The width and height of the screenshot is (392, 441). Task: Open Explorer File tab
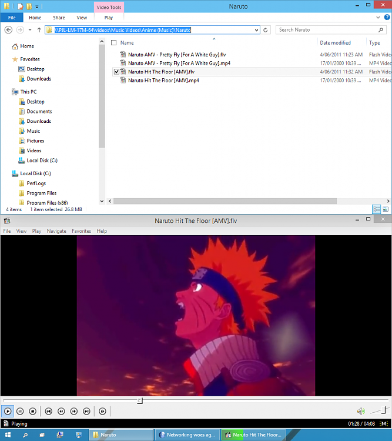coord(12,18)
